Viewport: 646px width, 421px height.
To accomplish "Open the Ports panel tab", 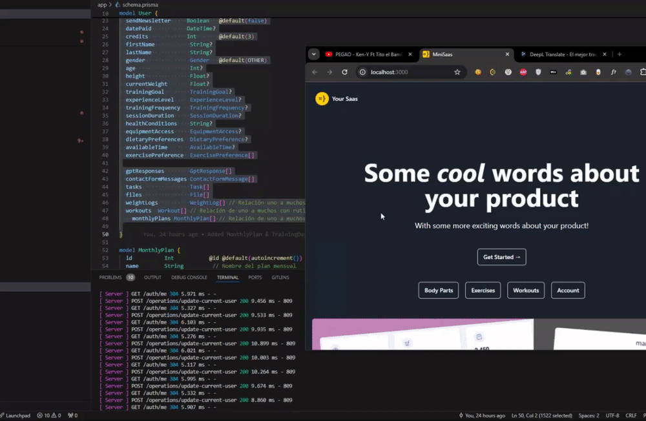I will (255, 278).
